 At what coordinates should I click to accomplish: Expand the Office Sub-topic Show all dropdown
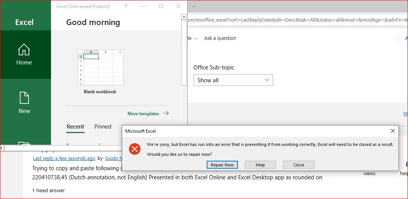point(233,80)
